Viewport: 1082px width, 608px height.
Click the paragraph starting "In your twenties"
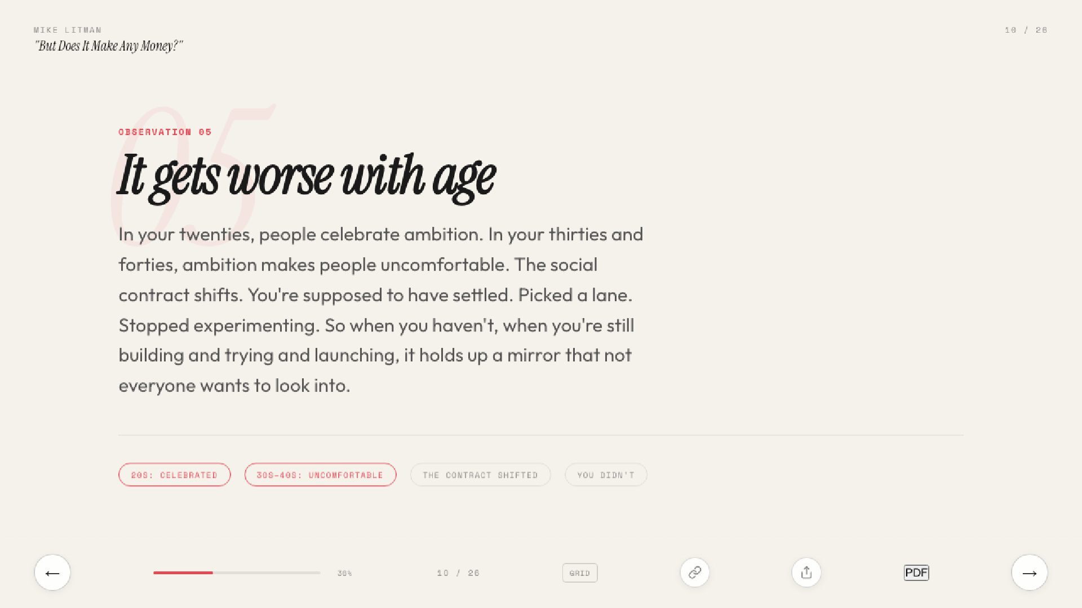(380, 310)
